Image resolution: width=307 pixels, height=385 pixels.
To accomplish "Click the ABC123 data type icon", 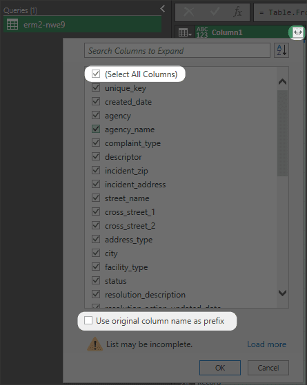I will (202, 32).
